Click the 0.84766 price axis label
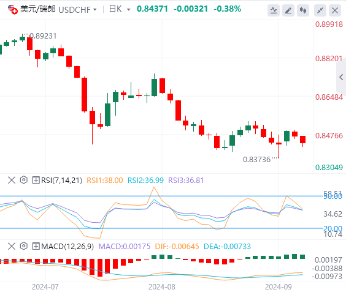 coord(329,136)
